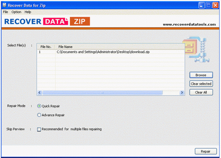Open the File menu
Screen dimensions: 221x158
[x=6, y=12]
